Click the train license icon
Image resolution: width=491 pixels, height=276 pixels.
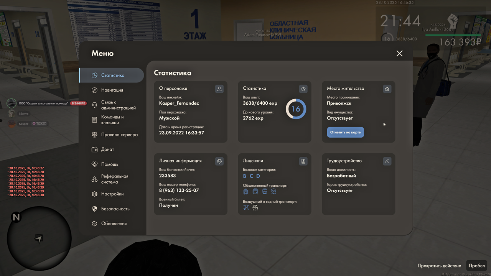tap(264, 192)
